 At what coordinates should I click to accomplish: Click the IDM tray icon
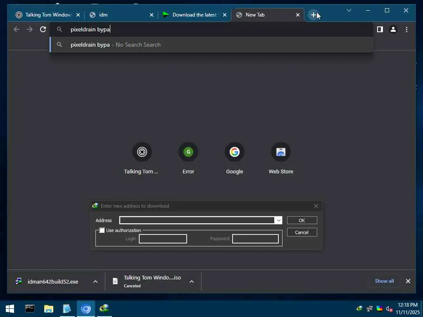click(x=359, y=308)
